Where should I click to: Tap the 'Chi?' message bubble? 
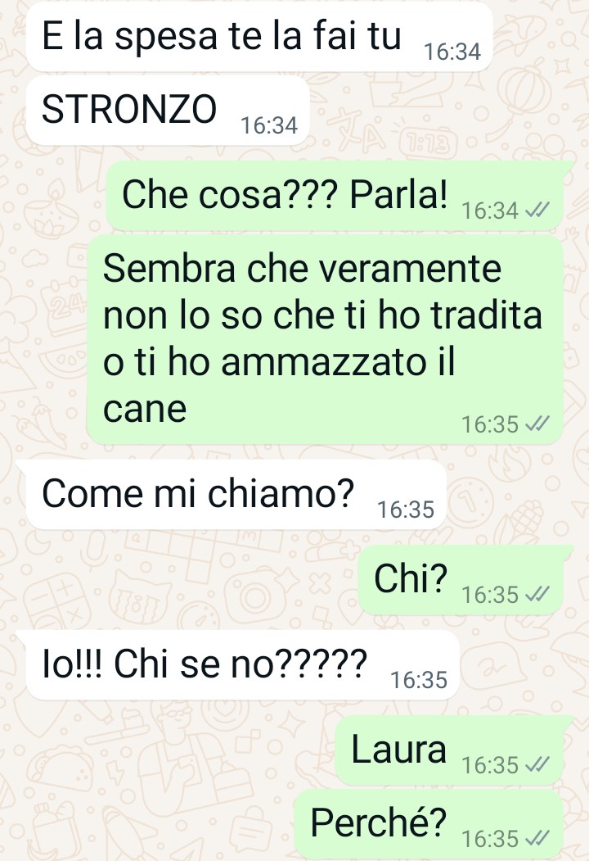click(x=461, y=580)
